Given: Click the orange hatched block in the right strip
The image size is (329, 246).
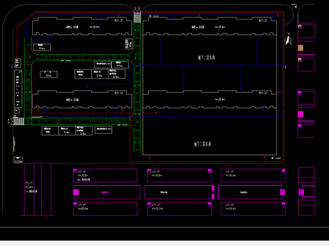Looking at the screenshot, I should 301,48.
